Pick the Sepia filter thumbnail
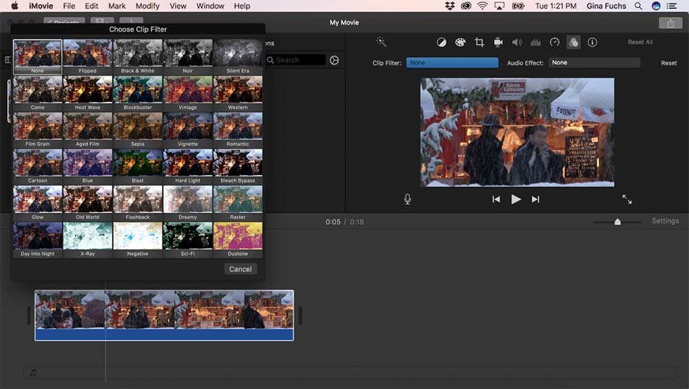This screenshot has height=389, width=689. pos(138,130)
